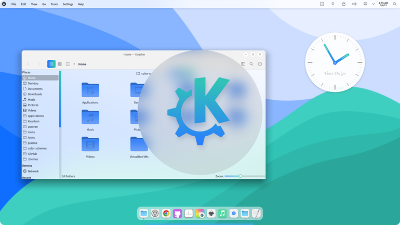Go forward with Dolphin's forward arrow
400x225 pixels.
[39, 64]
